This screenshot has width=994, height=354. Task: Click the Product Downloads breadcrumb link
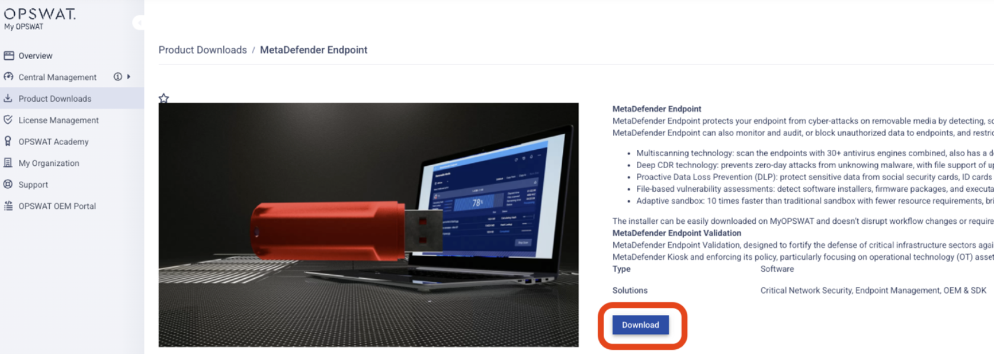coord(203,50)
